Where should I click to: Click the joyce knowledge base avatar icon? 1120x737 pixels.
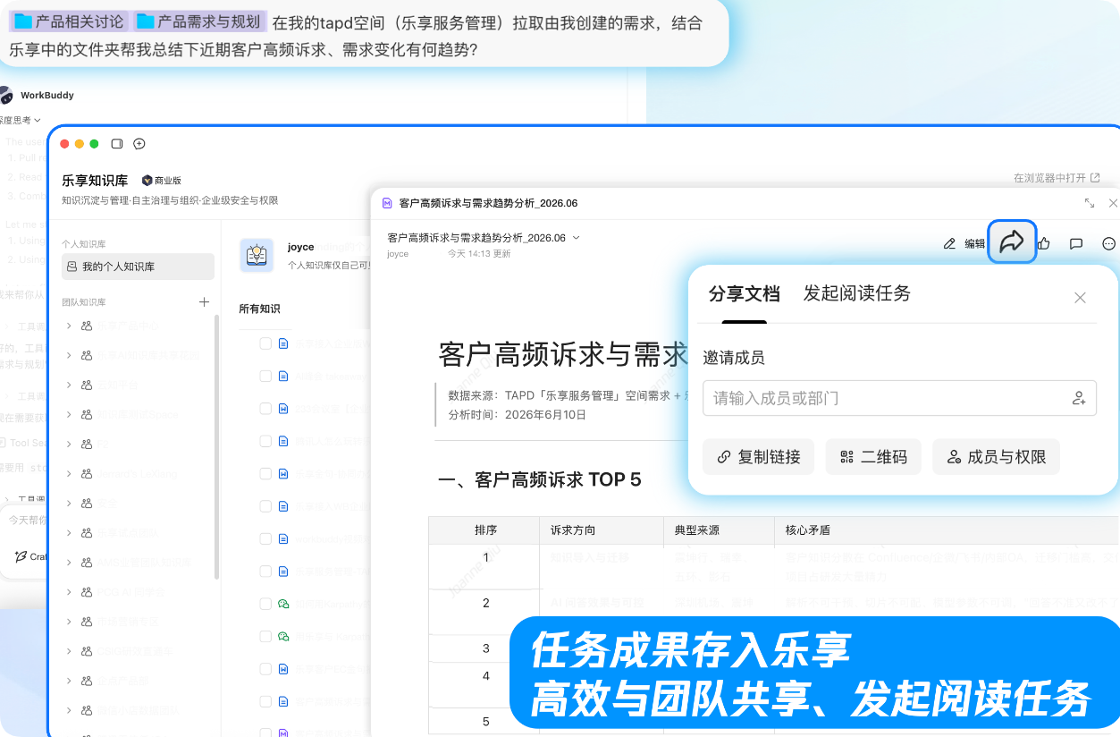point(257,255)
